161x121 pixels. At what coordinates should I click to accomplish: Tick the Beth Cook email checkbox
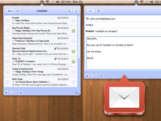(x=8, y=82)
